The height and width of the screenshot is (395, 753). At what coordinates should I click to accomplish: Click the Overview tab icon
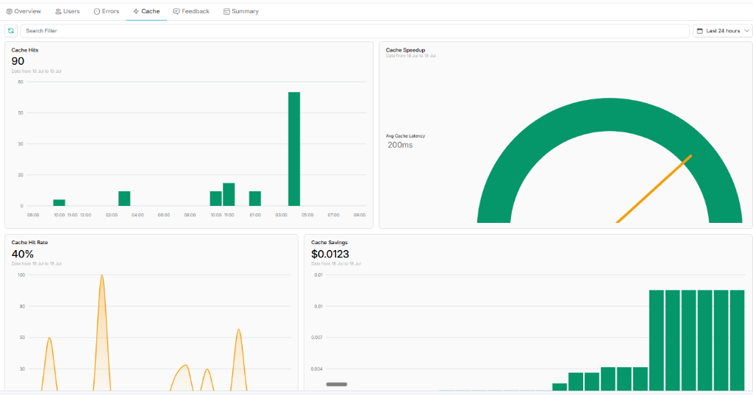[x=9, y=11]
